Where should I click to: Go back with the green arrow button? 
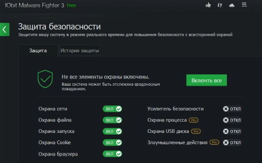click(5, 29)
